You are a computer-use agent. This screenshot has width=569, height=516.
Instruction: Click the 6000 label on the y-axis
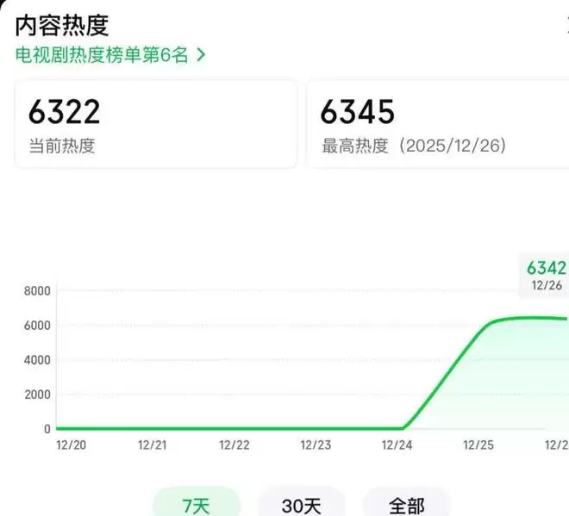tap(38, 326)
